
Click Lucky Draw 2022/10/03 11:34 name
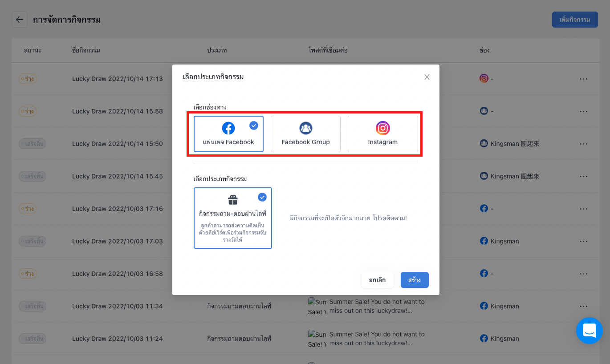(x=118, y=306)
